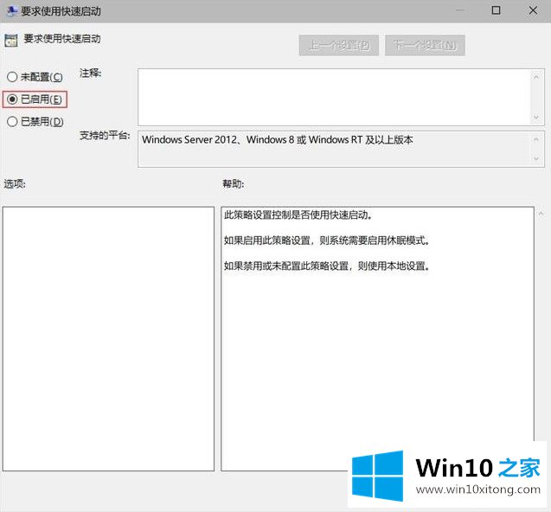
Task: Click the text 如果启用此策略设置，则系统需要启用休眠模式
Action: pos(326,240)
